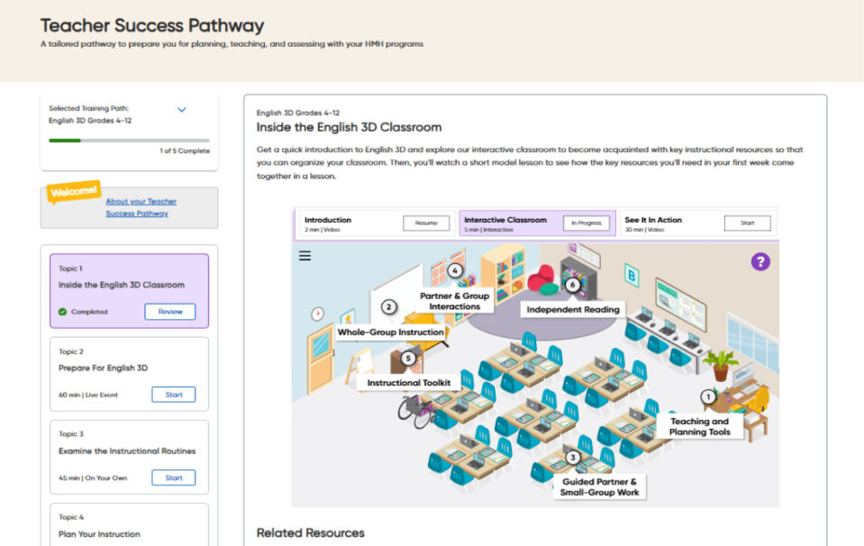Select hotspot number 6 on the bookshelf
This screenshot has width=864, height=546.
pyautogui.click(x=572, y=285)
